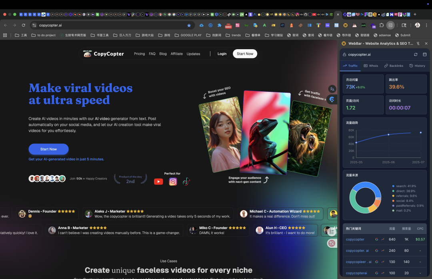Screen dimensions: 432x279
Task: Go to the Blog nav link
Action: click(x=163, y=54)
